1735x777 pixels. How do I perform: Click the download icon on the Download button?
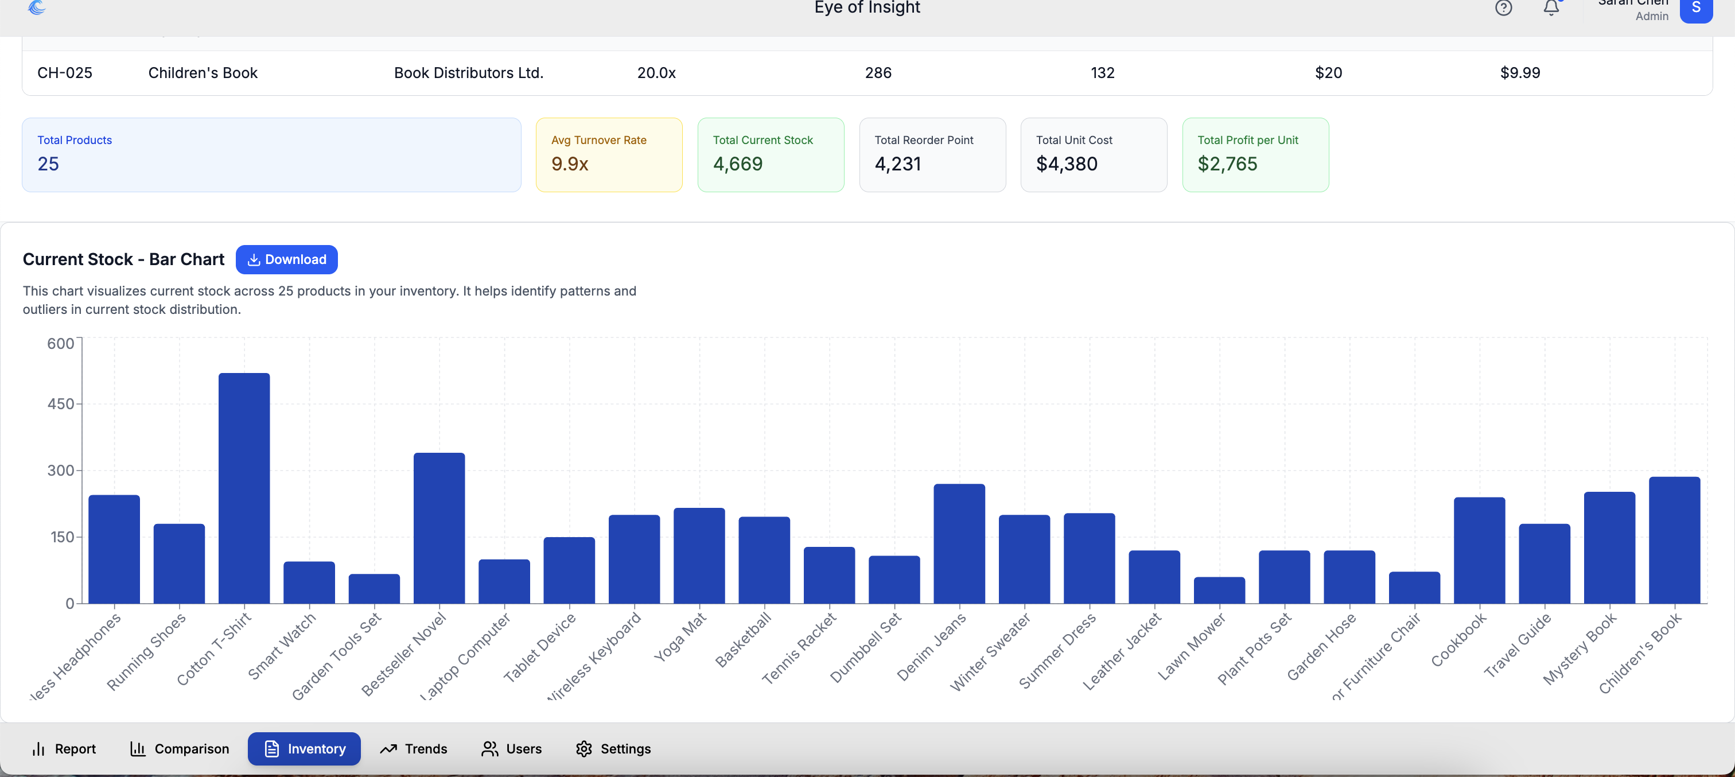pyautogui.click(x=254, y=259)
